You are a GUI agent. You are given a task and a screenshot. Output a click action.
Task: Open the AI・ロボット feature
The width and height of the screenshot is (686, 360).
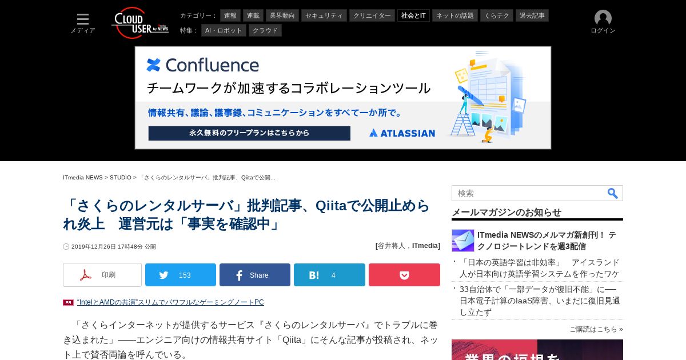[224, 30]
